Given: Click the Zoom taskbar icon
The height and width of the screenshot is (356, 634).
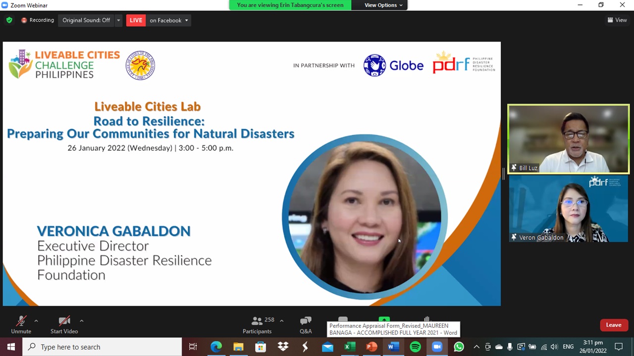Looking at the screenshot, I should (437, 347).
